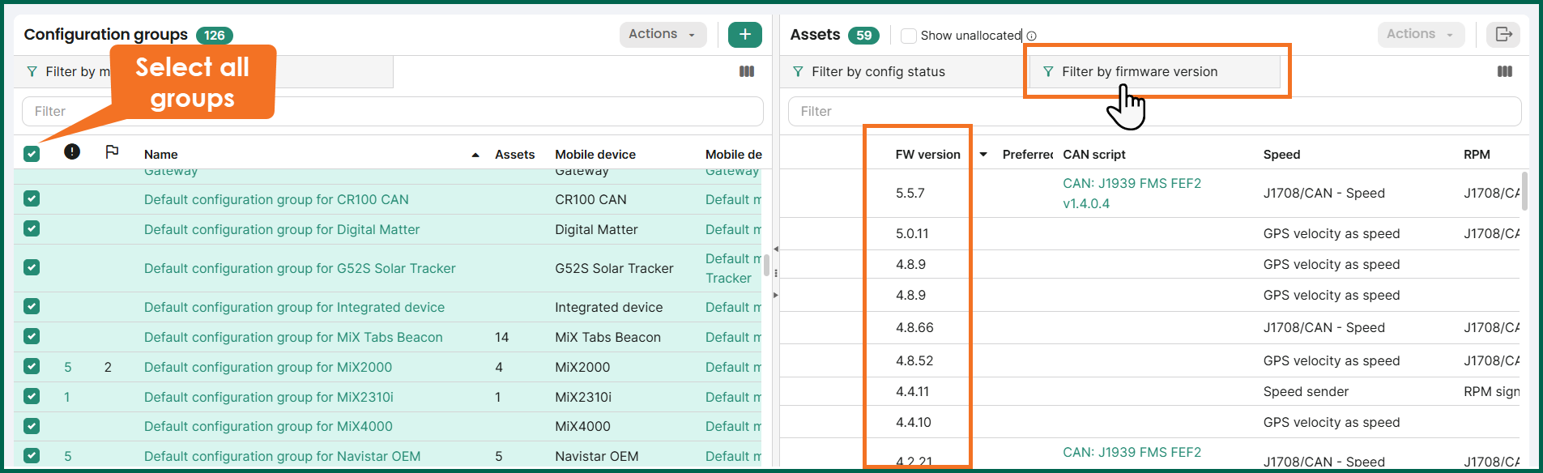Uncheck the MiX4000 group checkbox
The height and width of the screenshot is (473, 1543).
[x=32, y=425]
